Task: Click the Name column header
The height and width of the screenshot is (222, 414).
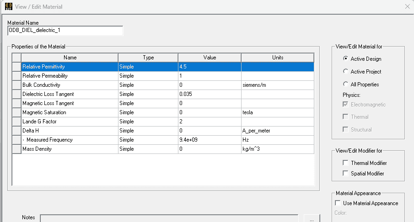Action: pyautogui.click(x=70, y=58)
